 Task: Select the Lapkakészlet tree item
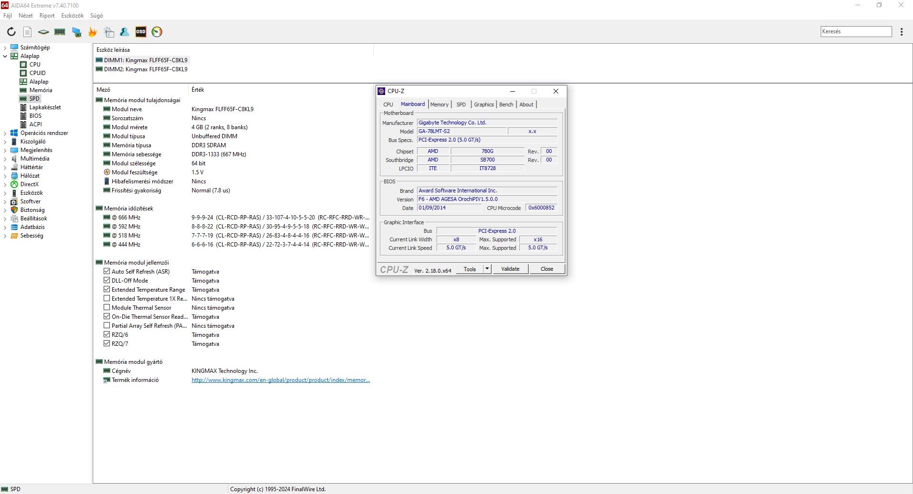(x=45, y=107)
